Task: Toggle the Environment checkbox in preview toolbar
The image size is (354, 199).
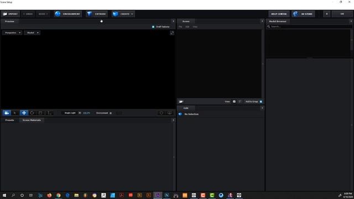Action: [111, 113]
